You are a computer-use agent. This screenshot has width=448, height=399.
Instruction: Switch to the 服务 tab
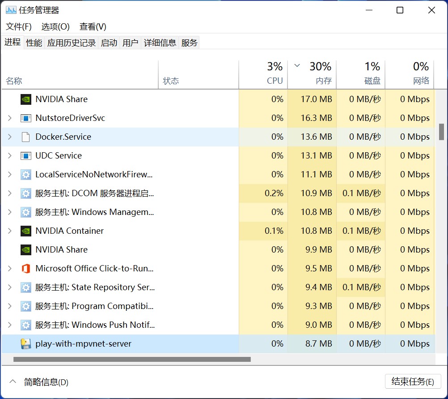[x=189, y=43]
